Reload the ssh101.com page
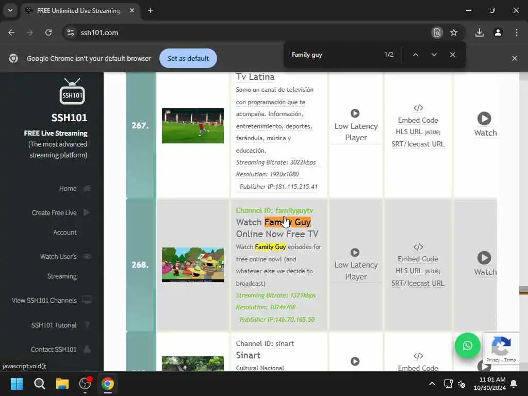The image size is (528, 396). (x=48, y=32)
